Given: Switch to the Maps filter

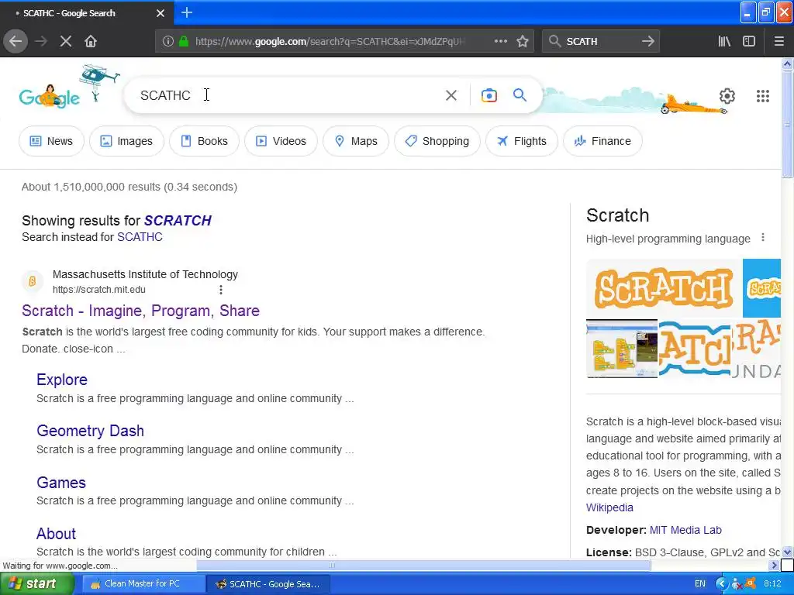Looking at the screenshot, I should [356, 141].
